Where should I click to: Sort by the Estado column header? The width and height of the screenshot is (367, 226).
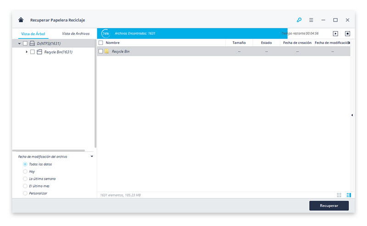(x=267, y=43)
